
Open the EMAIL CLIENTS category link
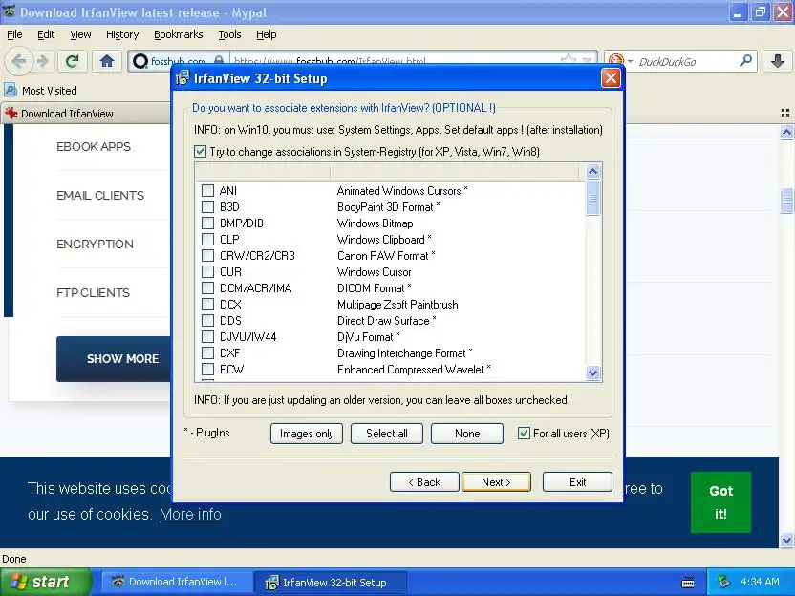click(x=100, y=195)
